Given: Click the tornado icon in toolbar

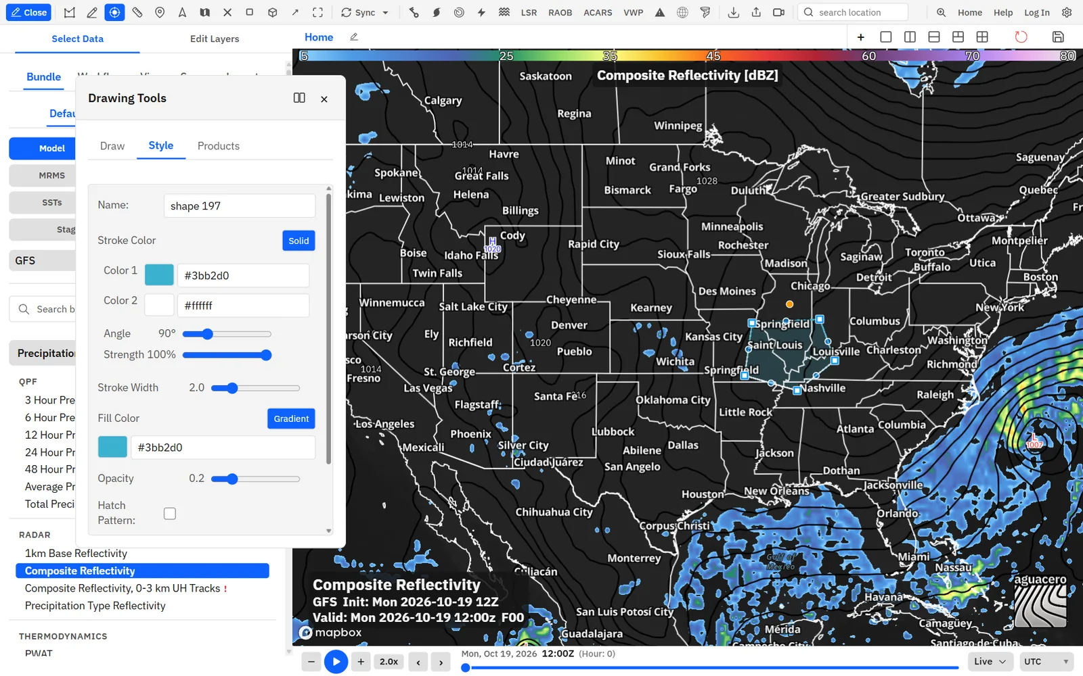Looking at the screenshot, I should [705, 12].
